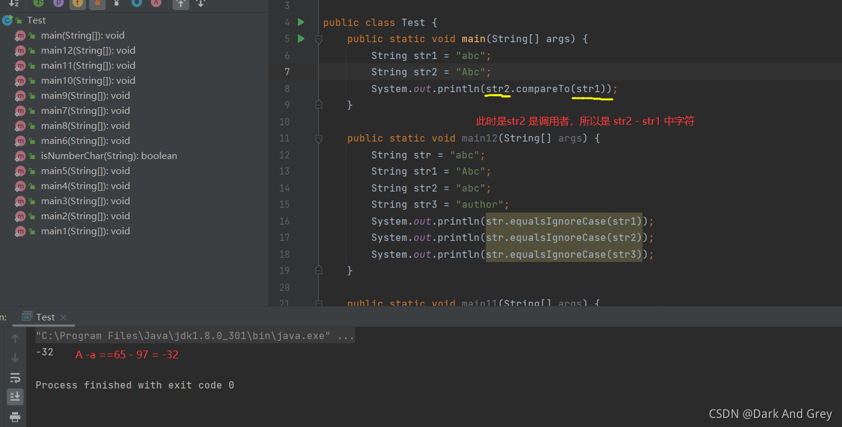Select main12(String[]): void in Structure
The image size is (842, 427).
[88, 51]
